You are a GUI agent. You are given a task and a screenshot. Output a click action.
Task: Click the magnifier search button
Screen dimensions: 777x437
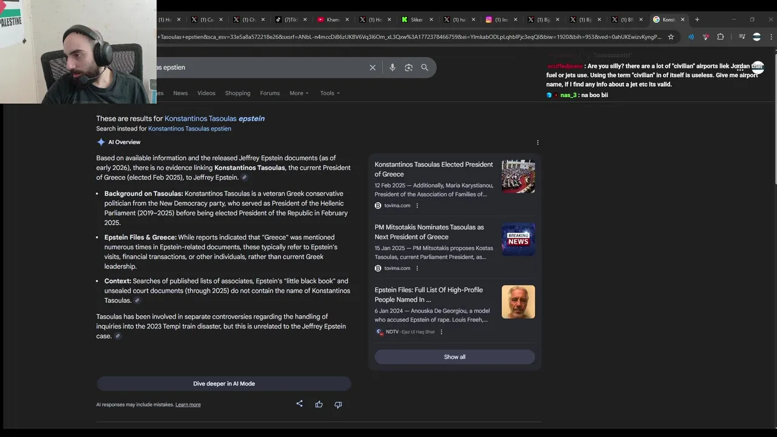tap(425, 67)
